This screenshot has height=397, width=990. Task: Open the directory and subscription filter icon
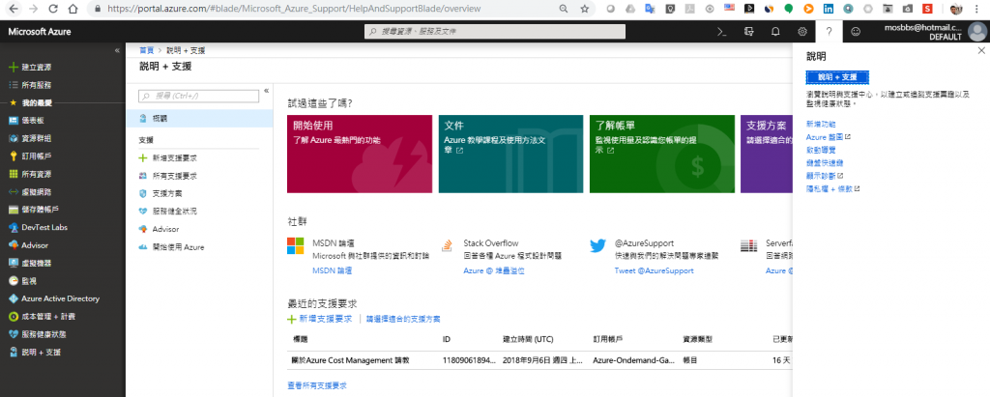(749, 31)
